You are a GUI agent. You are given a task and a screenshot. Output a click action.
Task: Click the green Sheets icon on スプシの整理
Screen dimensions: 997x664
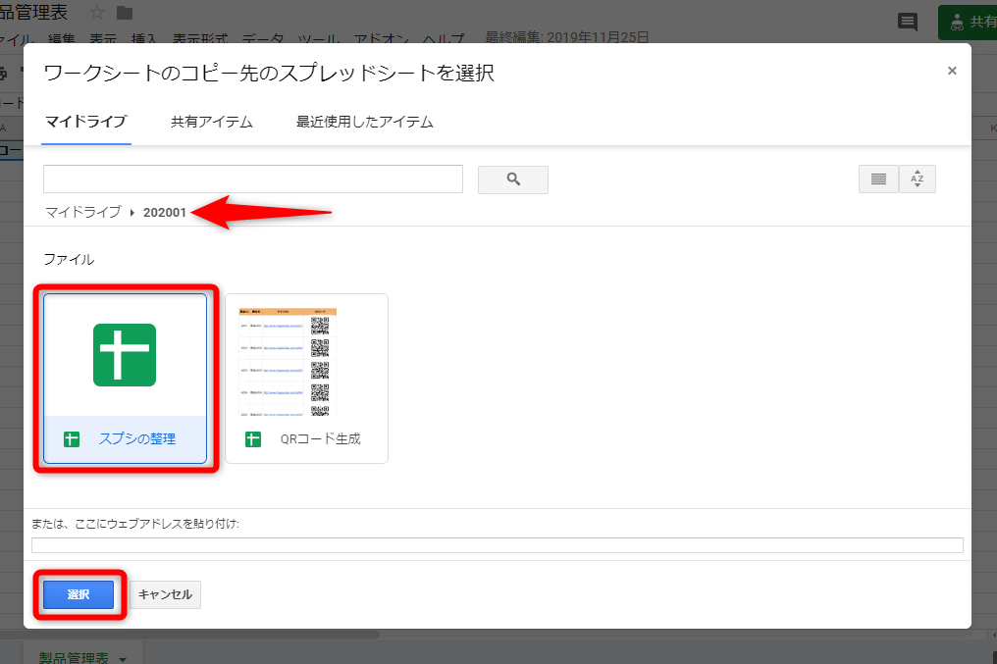pos(125,355)
